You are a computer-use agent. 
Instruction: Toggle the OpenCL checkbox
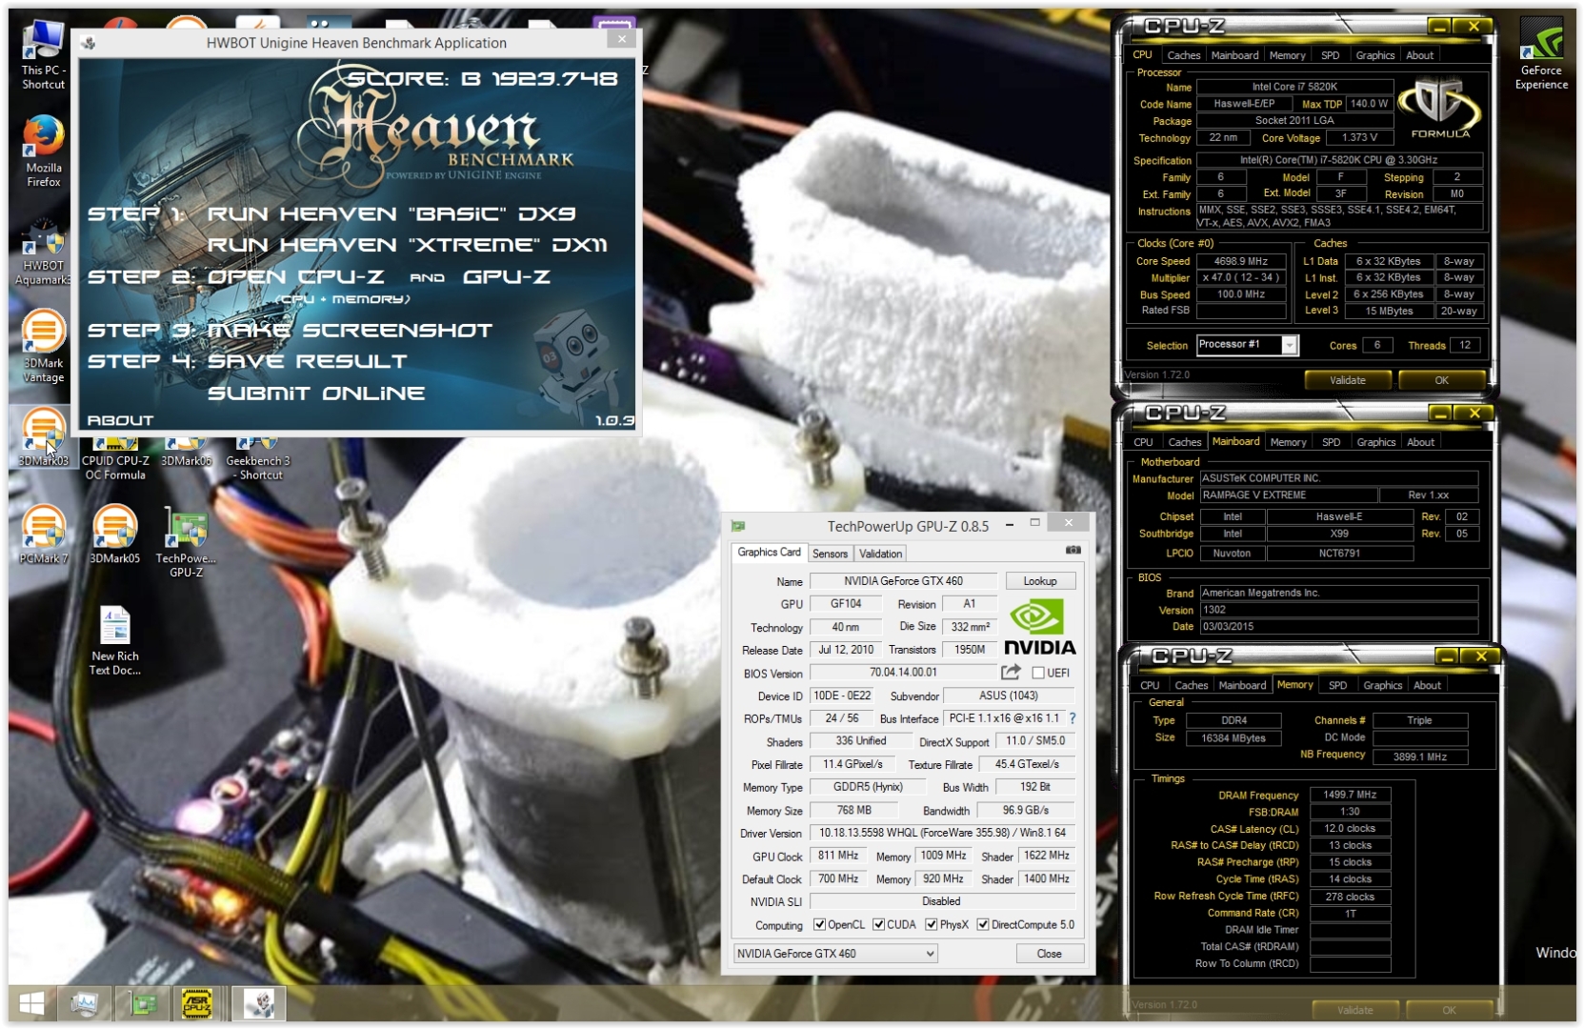tap(819, 925)
